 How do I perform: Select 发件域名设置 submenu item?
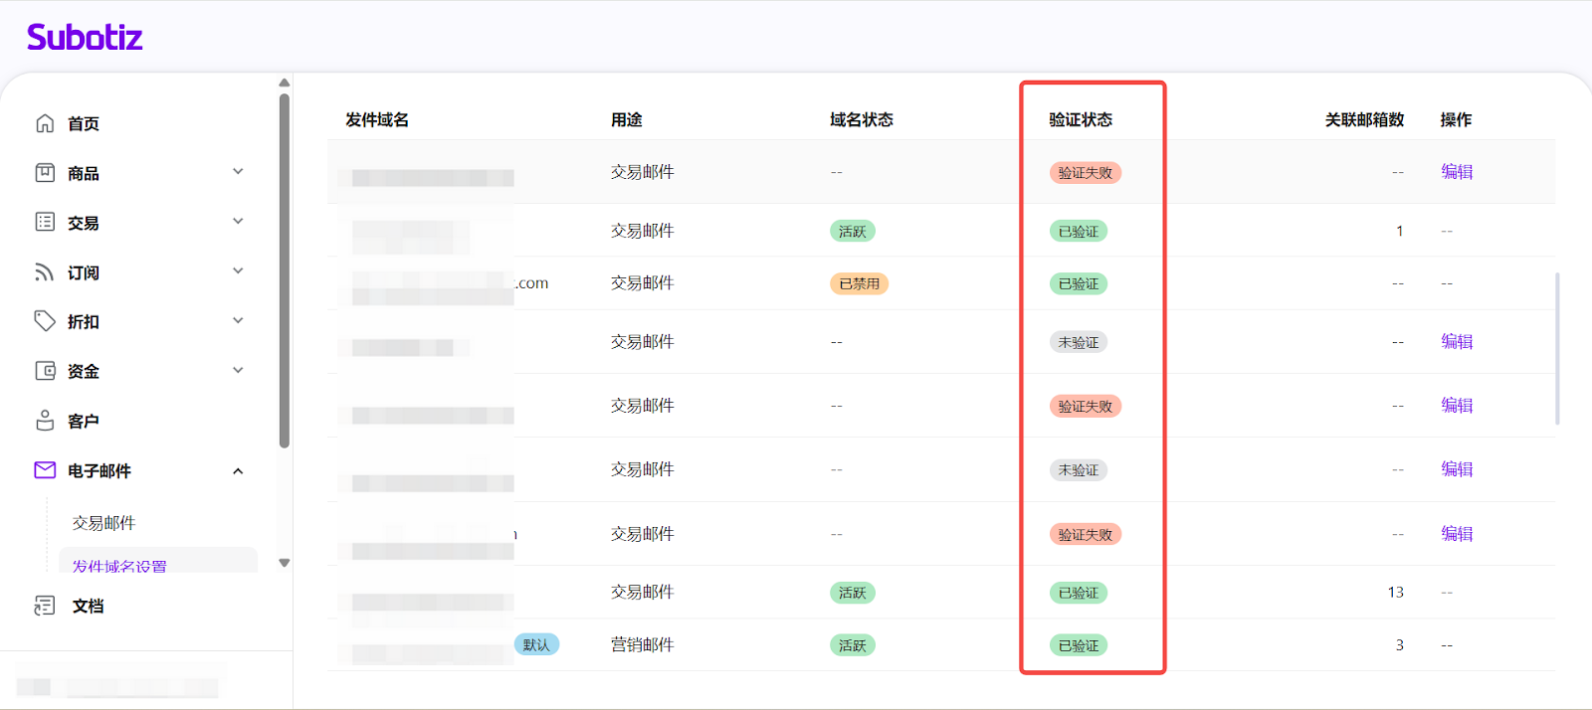[x=119, y=565]
